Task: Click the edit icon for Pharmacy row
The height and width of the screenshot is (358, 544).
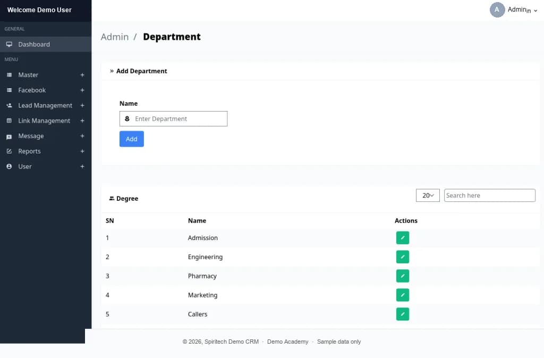Action: 403,276
